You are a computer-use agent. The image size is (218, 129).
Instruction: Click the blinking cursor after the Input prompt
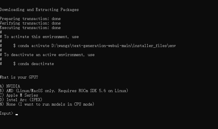tap(17, 114)
